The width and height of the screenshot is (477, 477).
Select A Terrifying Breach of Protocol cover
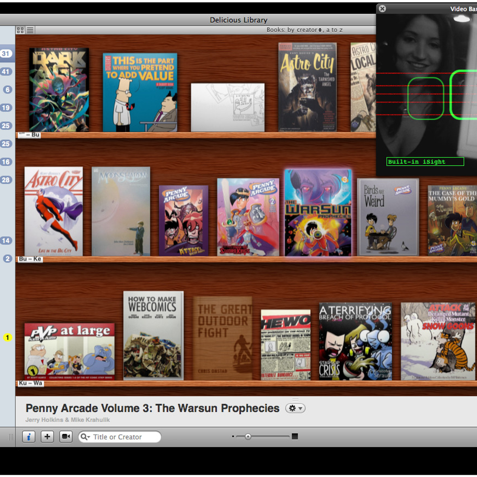(x=356, y=341)
